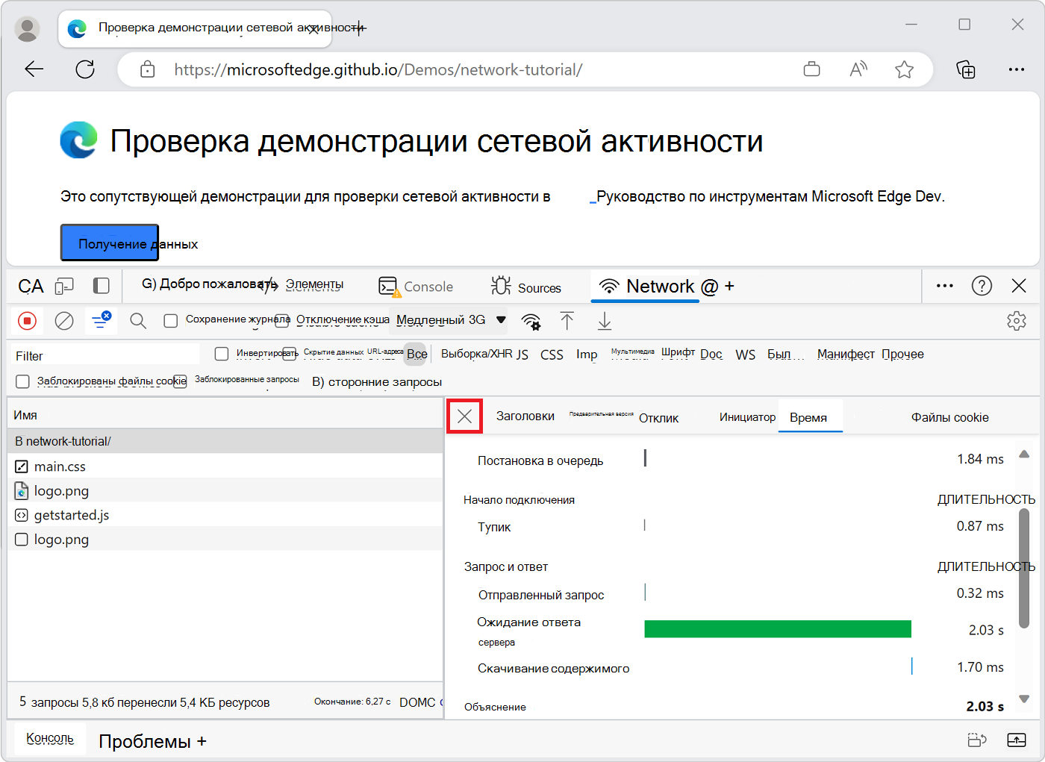Screen dimensions: 1045x762
Task: Toggle the request filter bar
Action: click(x=101, y=320)
